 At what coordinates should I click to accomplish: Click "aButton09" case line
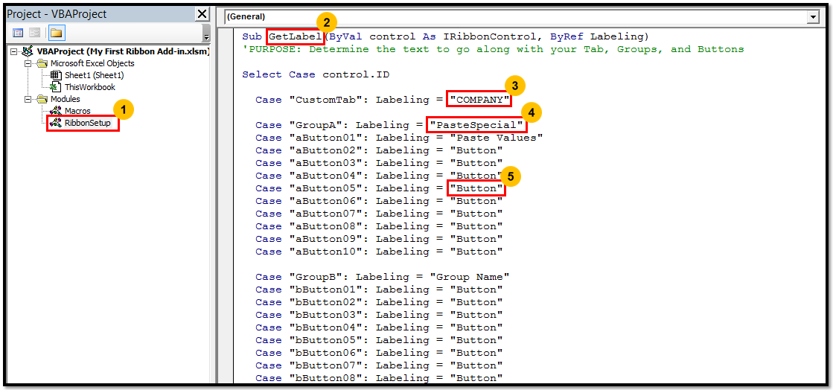379,239
